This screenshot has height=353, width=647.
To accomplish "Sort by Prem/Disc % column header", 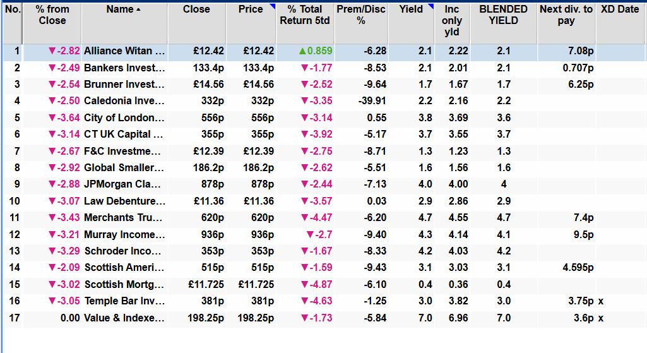I will [360, 15].
